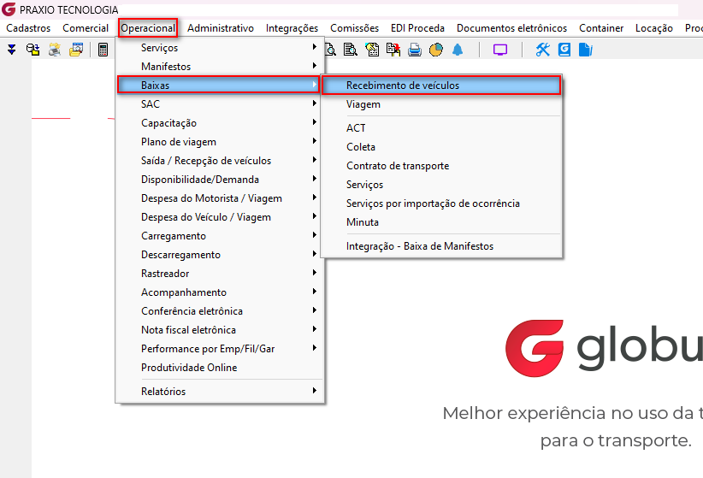The width and height of the screenshot is (703, 478).
Task: Click the purple monitor icon
Action: 500,50
